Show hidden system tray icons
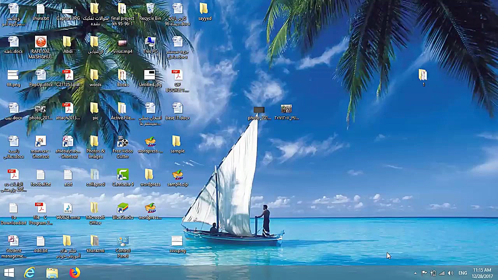 (415, 273)
